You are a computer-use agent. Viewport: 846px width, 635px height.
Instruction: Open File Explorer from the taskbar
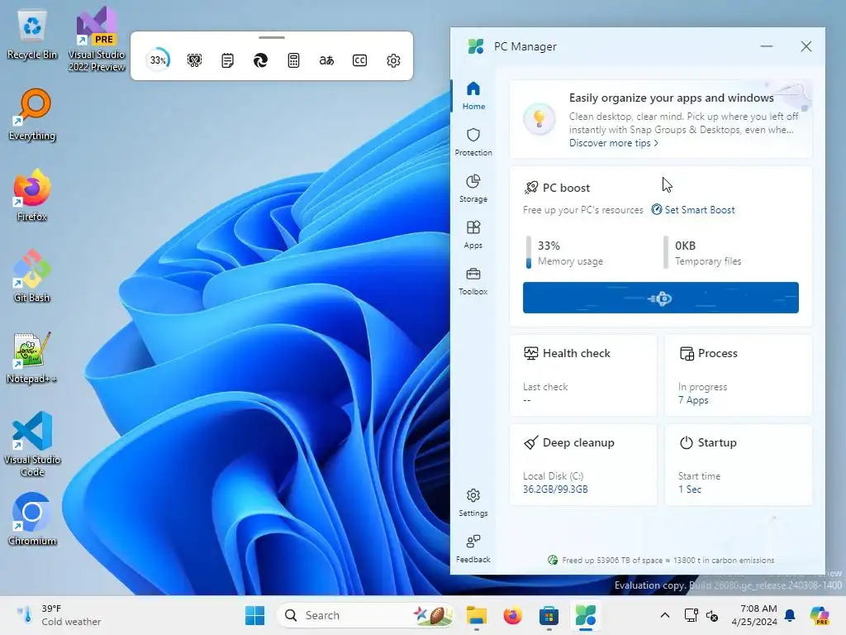point(477,615)
